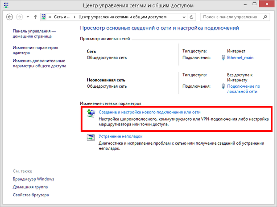Click the "Устранение неполадок" troubleshooting icon
Image resolution: width=277 pixels, height=207 pixels.
click(x=91, y=138)
